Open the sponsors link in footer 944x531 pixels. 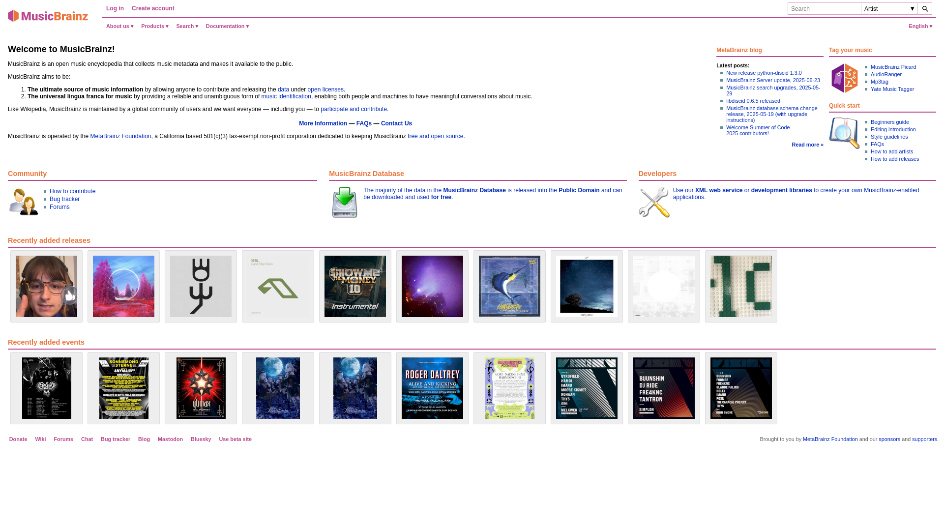tap(889, 439)
